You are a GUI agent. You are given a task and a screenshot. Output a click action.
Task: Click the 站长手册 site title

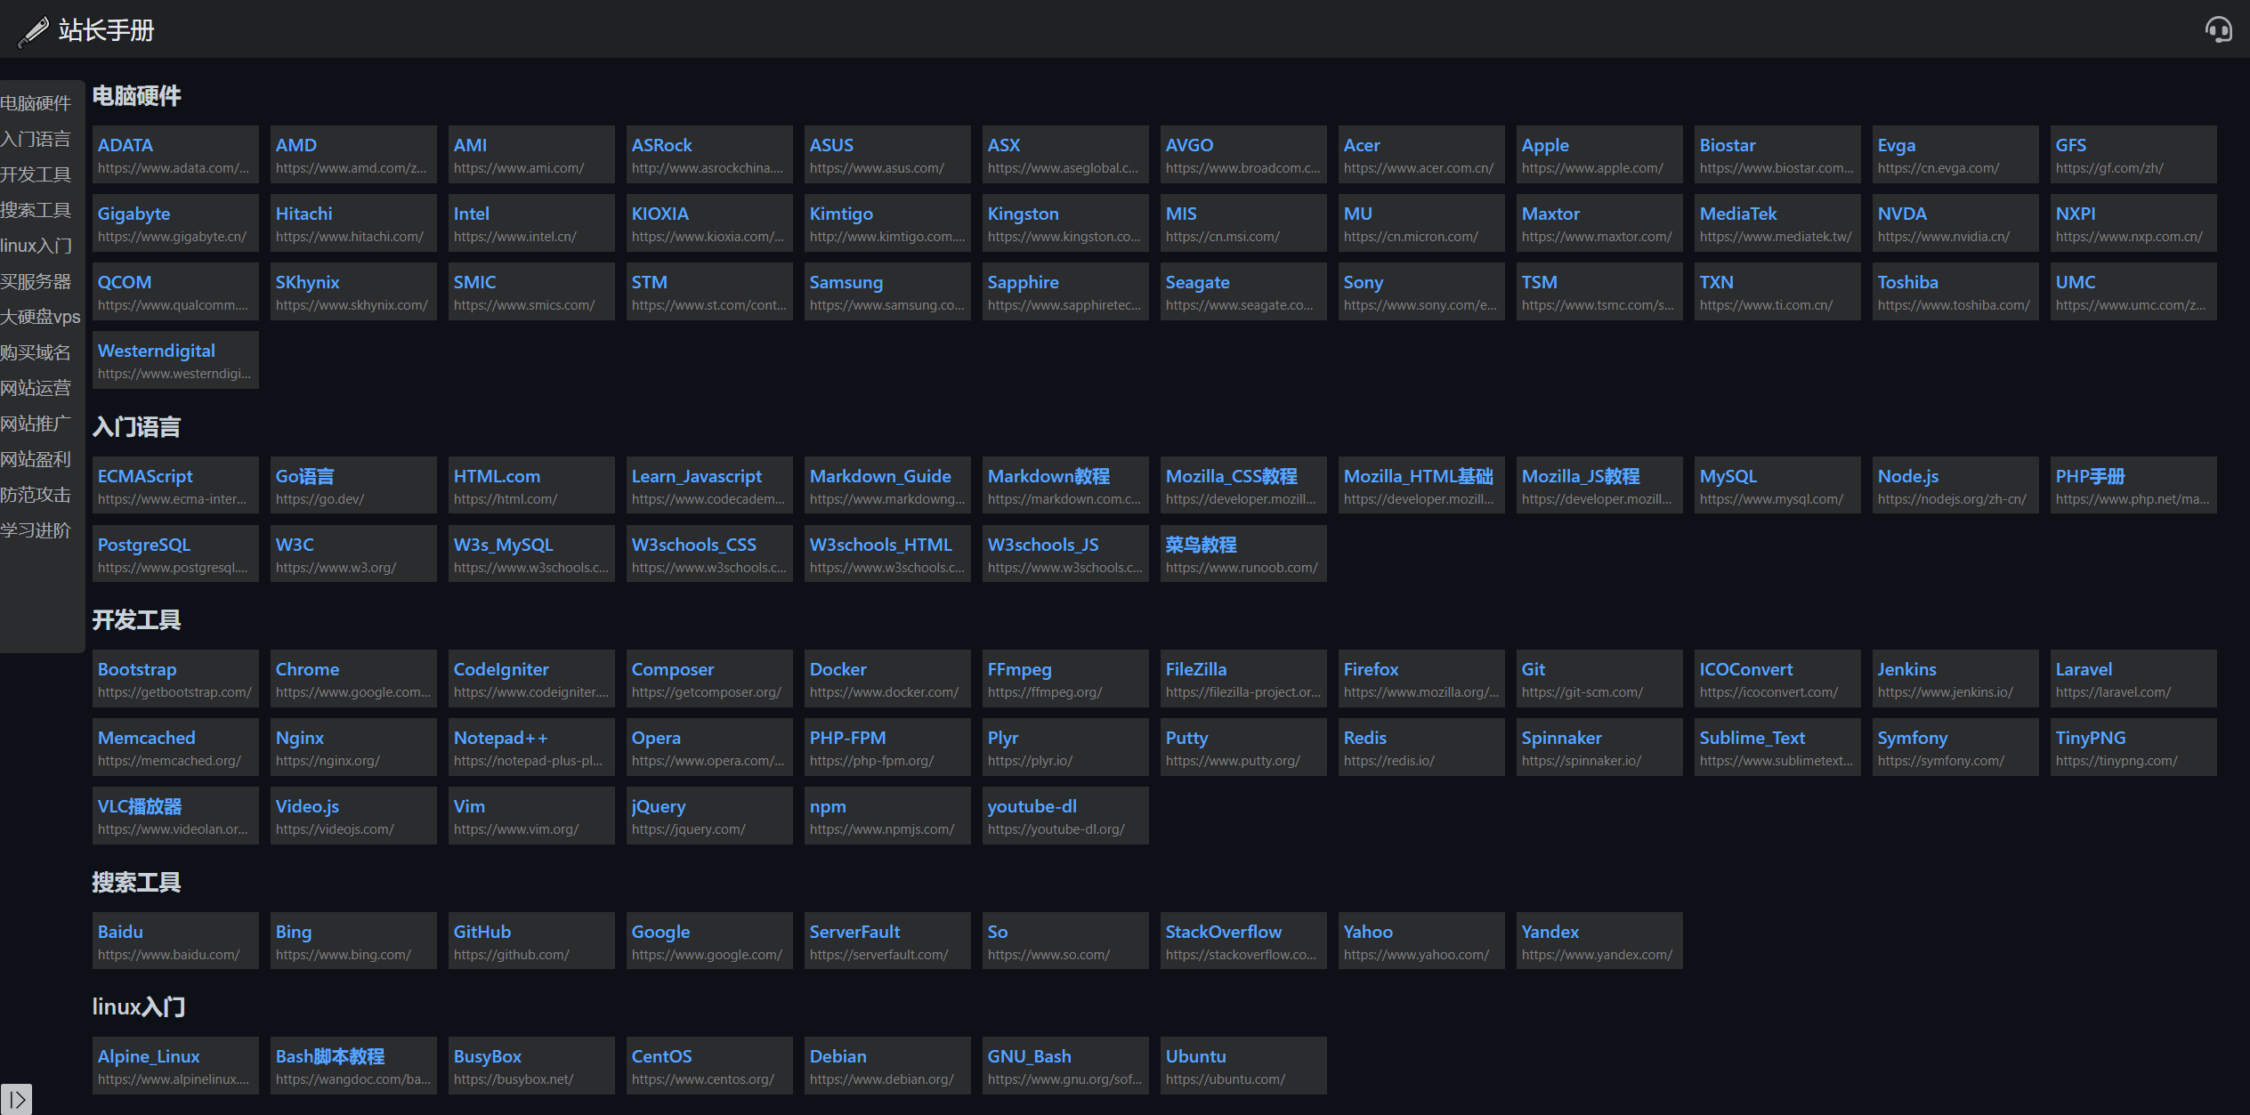click(106, 30)
